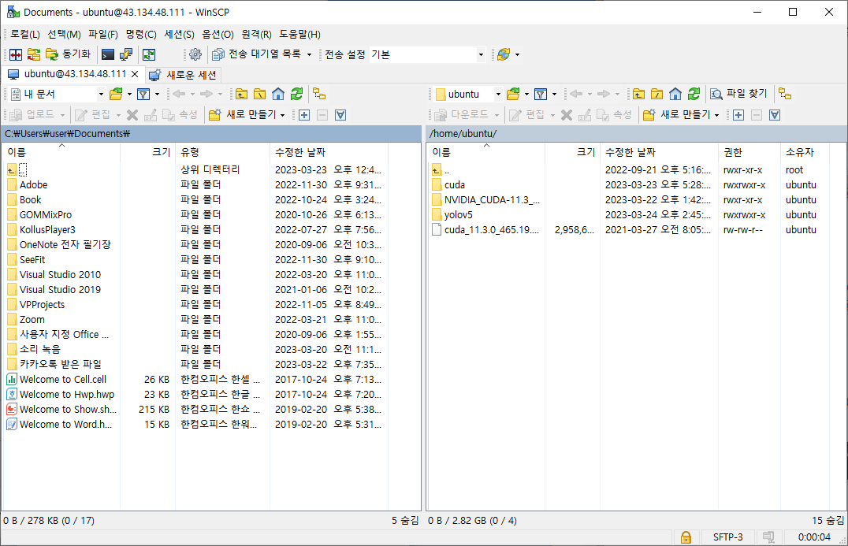Open the terminal console icon
The height and width of the screenshot is (546, 848).
click(108, 54)
